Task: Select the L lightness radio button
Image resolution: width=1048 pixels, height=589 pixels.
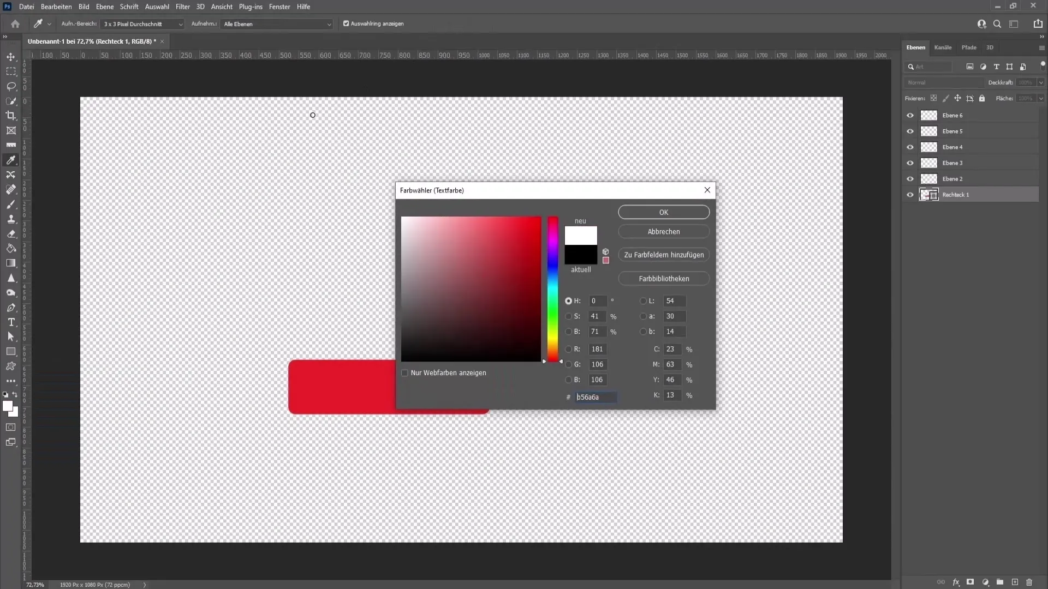Action: [643, 301]
